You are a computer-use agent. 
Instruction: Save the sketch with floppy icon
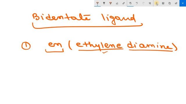tap(163, 3)
